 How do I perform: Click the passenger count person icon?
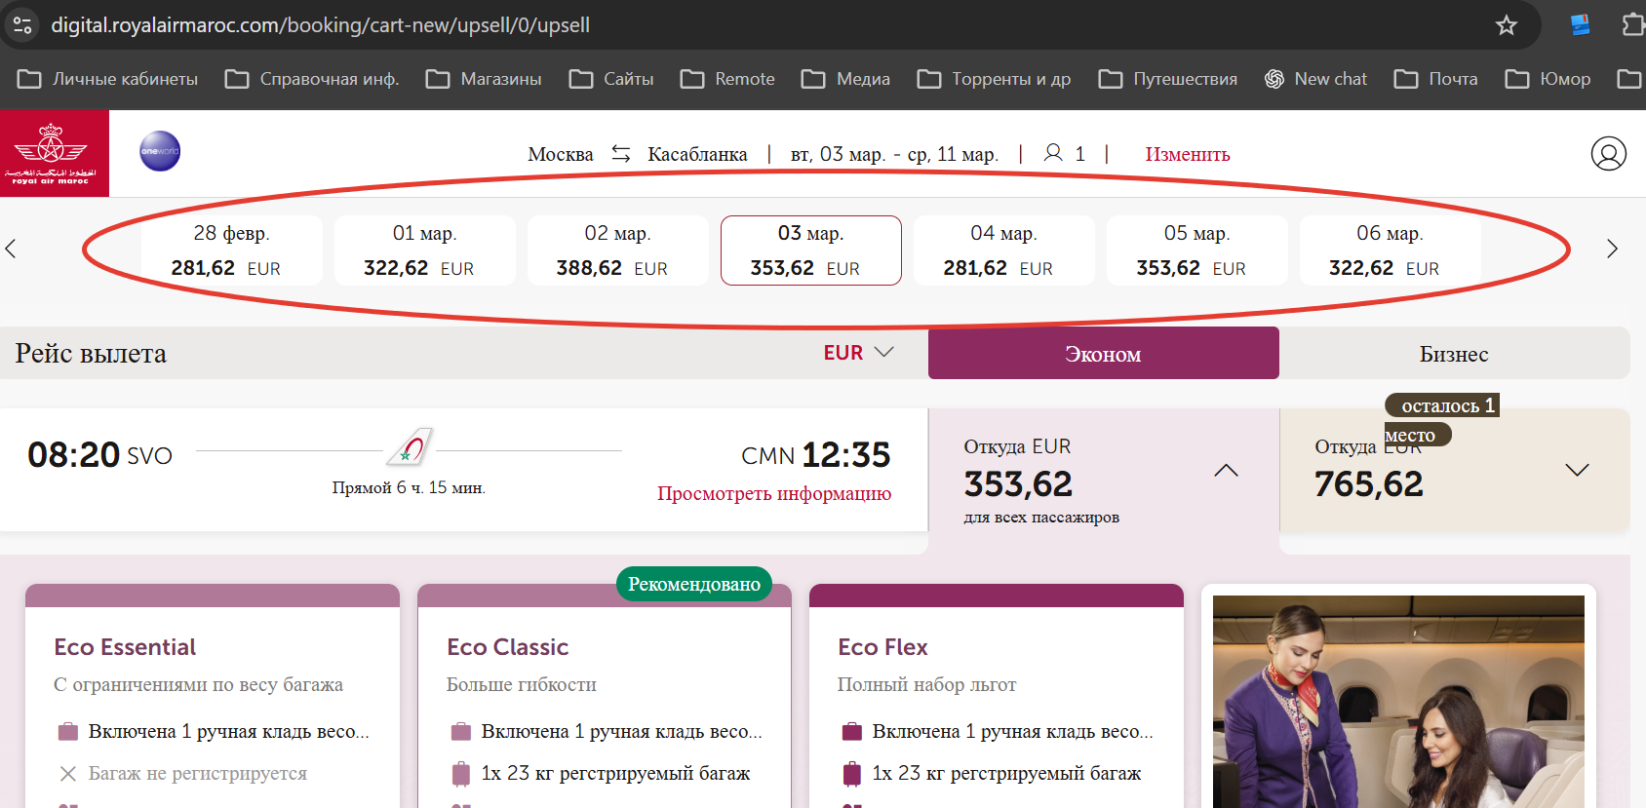tap(1053, 153)
